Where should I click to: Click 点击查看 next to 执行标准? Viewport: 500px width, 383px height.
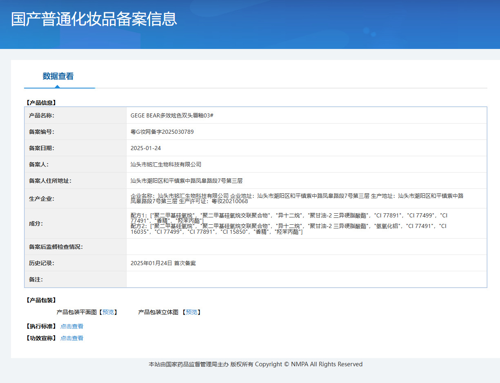tap(72, 326)
